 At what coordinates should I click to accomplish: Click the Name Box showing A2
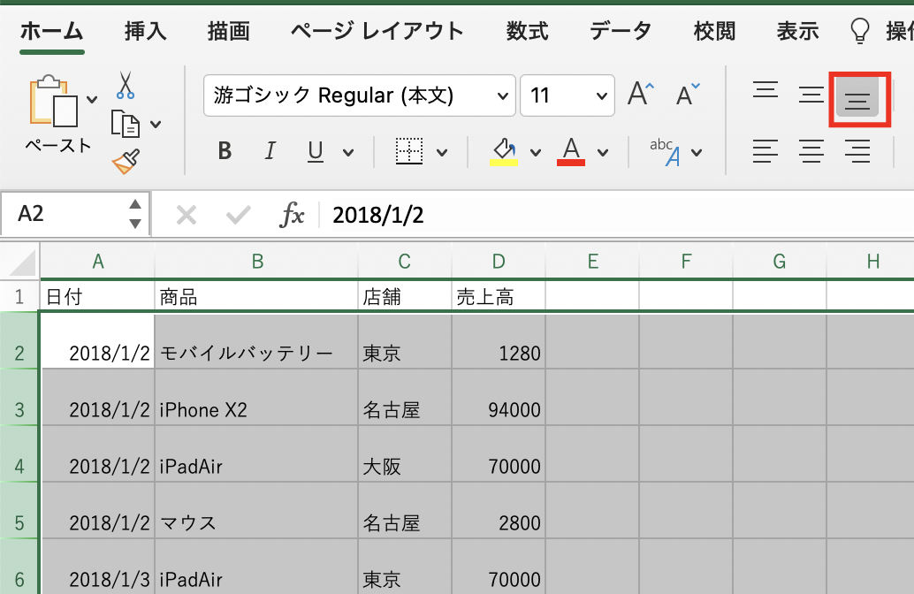[66, 215]
